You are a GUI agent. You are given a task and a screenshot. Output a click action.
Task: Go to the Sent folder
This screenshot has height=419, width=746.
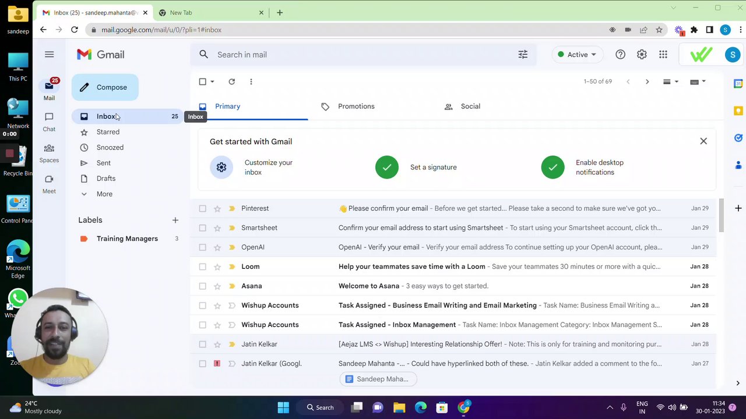click(x=103, y=163)
